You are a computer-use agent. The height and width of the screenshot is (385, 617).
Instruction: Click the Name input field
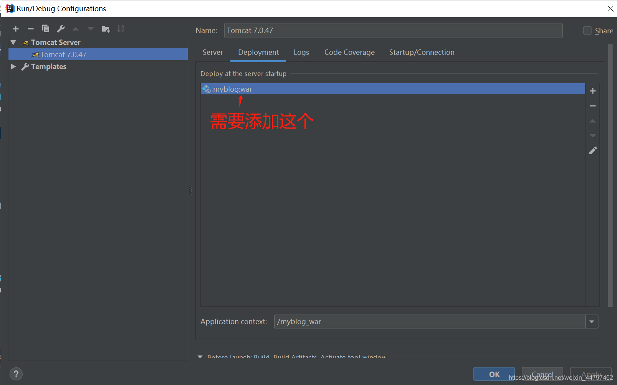(393, 30)
